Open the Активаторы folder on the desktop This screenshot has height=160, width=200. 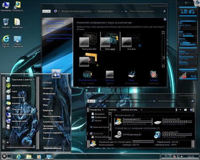point(17,23)
